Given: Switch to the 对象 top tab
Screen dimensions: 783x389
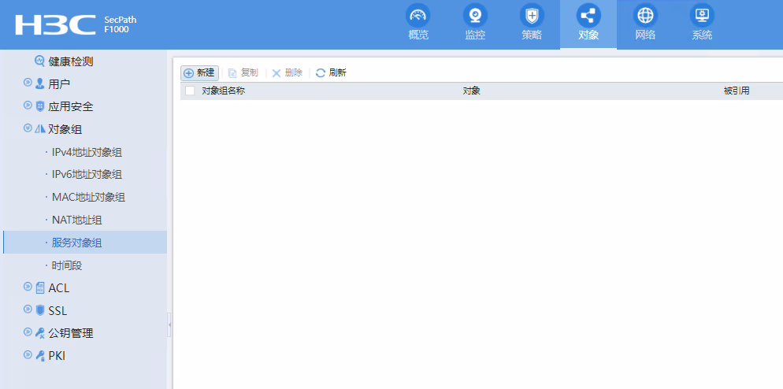Looking at the screenshot, I should click(588, 24).
